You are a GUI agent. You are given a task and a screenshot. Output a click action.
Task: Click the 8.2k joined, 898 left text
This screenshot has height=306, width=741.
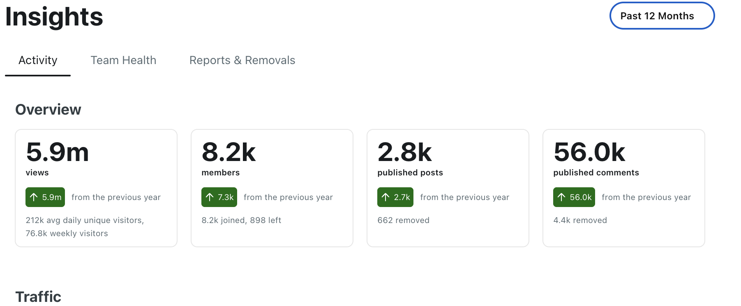[x=241, y=220]
